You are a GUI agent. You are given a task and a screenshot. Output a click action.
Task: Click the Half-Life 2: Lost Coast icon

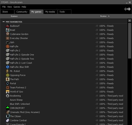pyautogui.click(x=8, y=63)
